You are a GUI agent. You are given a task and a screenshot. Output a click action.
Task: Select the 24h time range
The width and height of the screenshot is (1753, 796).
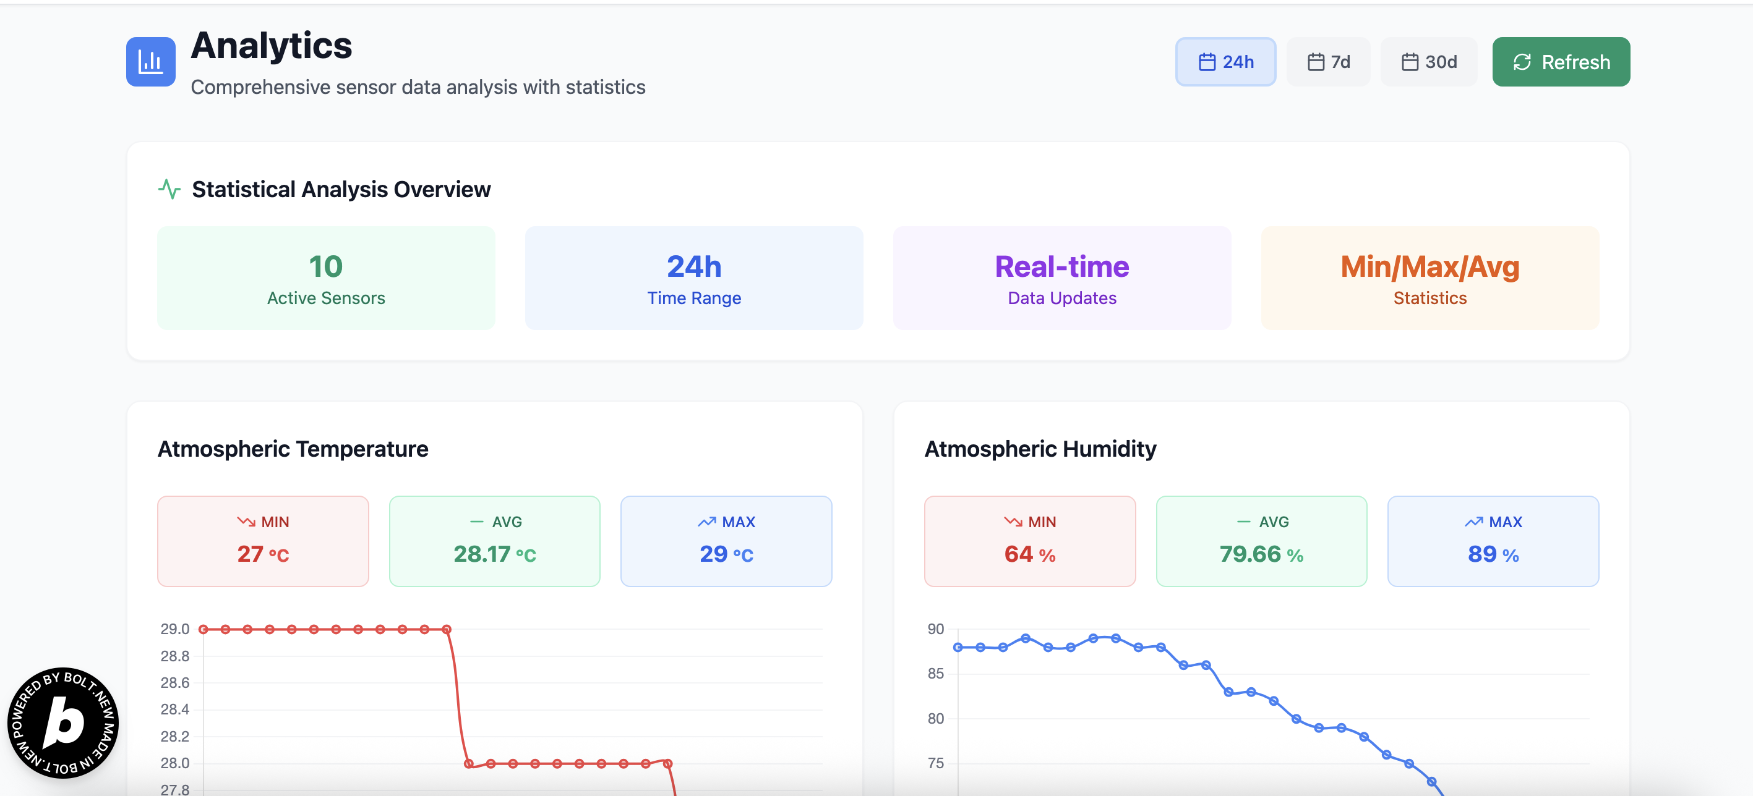point(1225,62)
